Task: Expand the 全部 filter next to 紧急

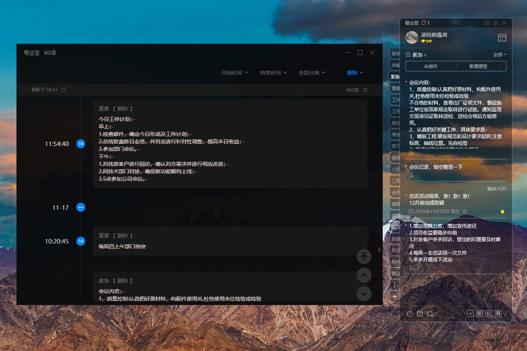Action: (x=500, y=55)
